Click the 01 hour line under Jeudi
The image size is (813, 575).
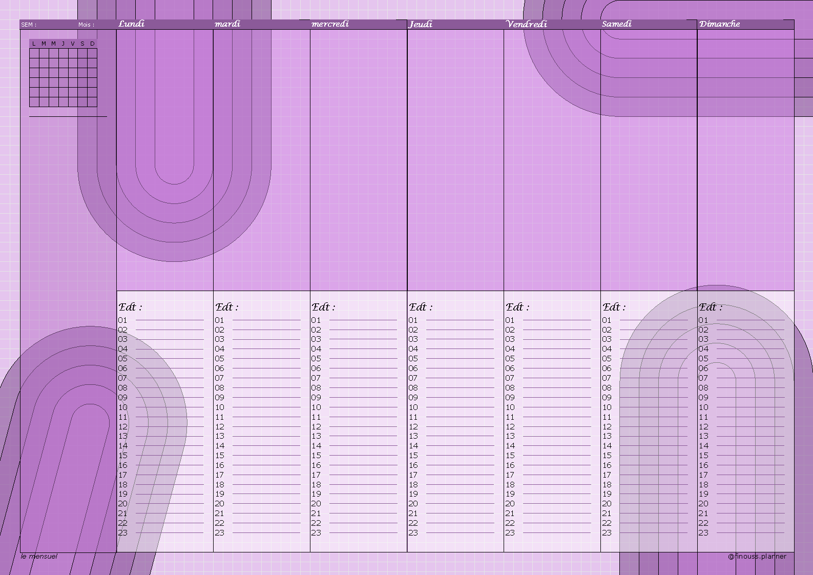pyautogui.click(x=451, y=320)
